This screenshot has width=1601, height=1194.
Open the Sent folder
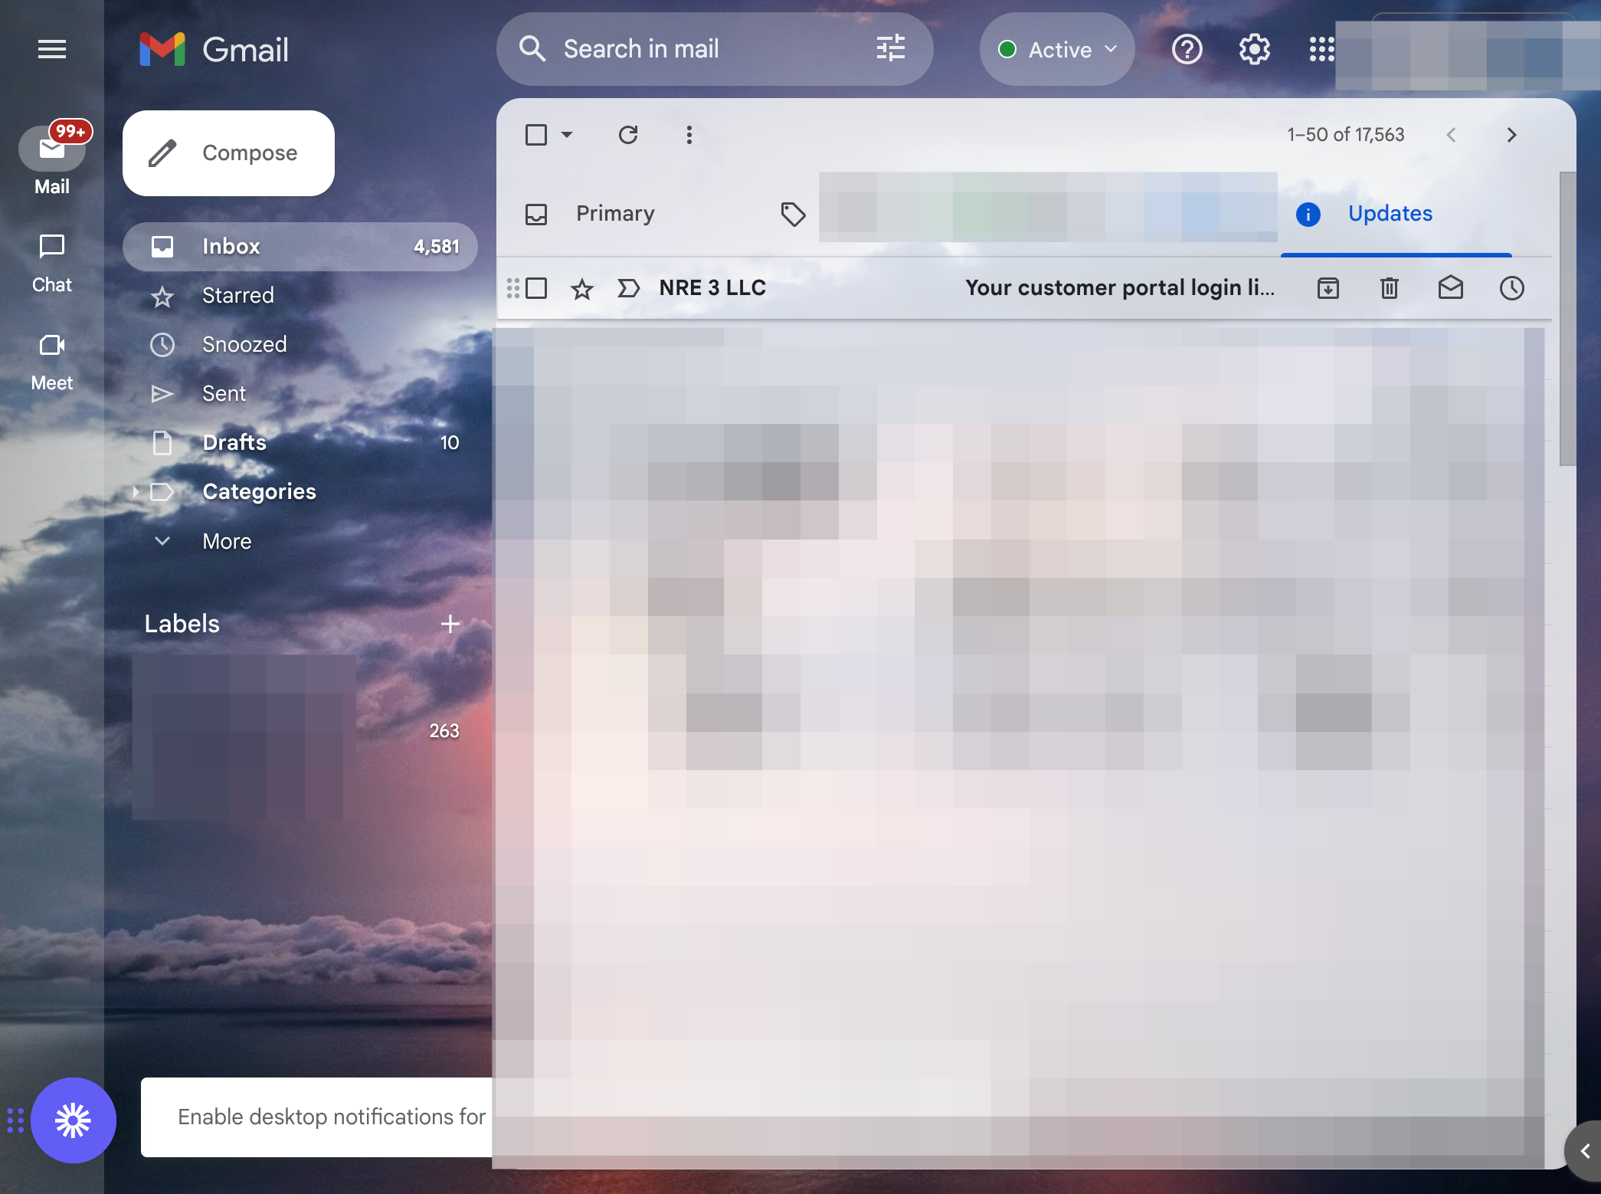coord(300,394)
